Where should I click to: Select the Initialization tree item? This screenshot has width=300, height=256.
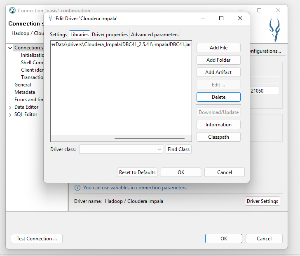click(x=32, y=55)
